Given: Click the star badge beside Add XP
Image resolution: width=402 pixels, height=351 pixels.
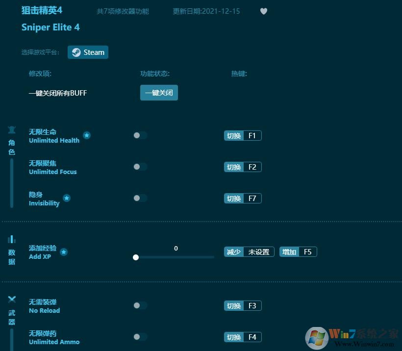Looking at the screenshot, I should click(64, 252).
